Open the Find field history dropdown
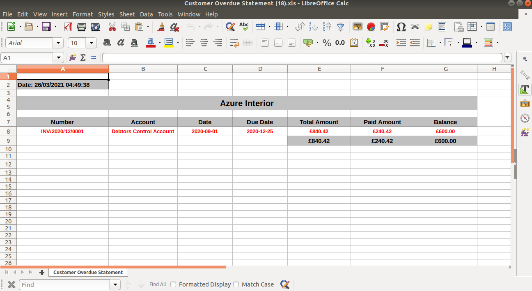 point(115,284)
